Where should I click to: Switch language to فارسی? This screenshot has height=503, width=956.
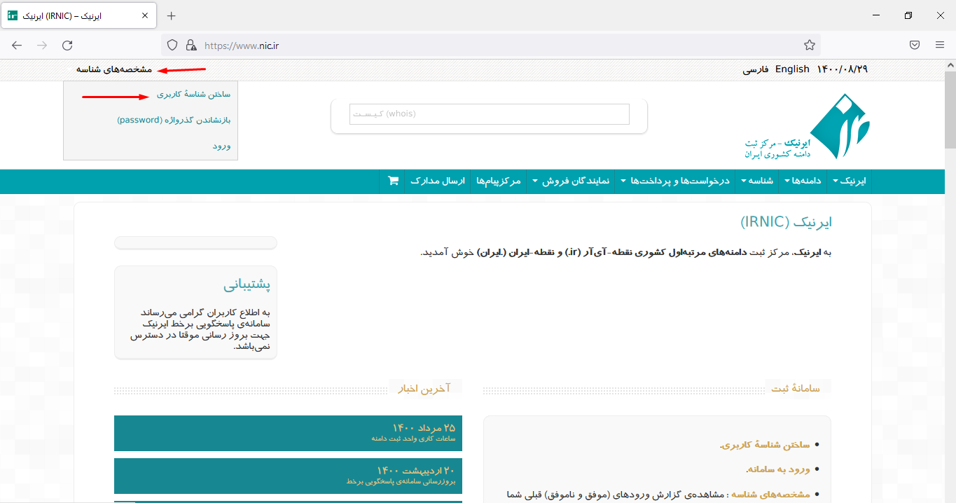click(x=756, y=69)
